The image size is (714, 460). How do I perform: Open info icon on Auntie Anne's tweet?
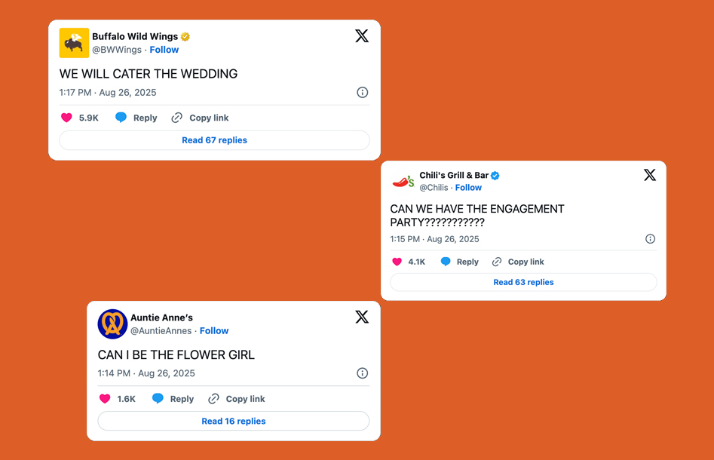click(x=363, y=373)
